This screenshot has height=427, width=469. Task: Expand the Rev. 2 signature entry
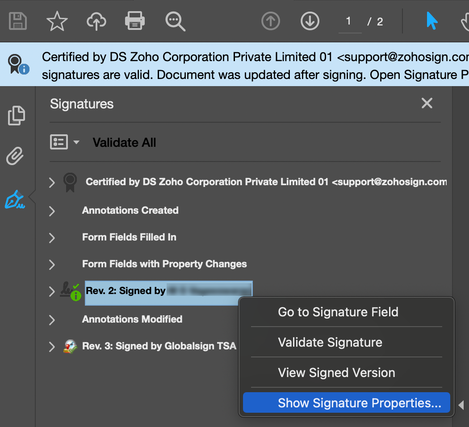click(52, 291)
